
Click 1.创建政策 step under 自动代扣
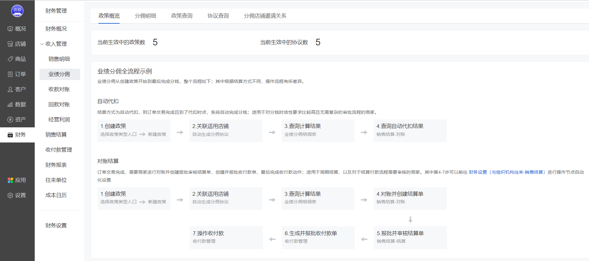134,130
